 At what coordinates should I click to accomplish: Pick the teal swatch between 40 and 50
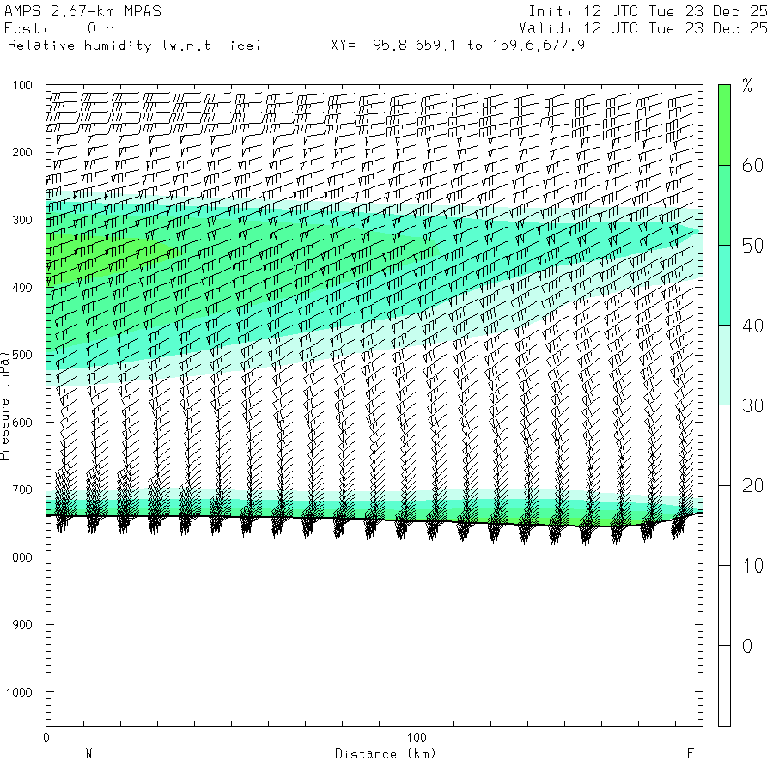coord(724,286)
